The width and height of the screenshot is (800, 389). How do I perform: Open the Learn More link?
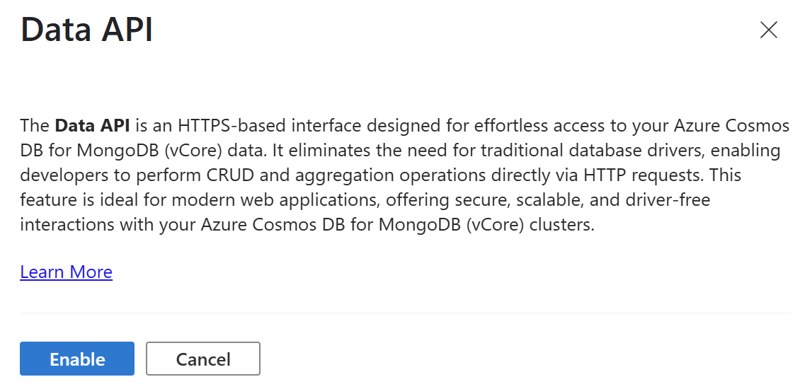click(66, 272)
